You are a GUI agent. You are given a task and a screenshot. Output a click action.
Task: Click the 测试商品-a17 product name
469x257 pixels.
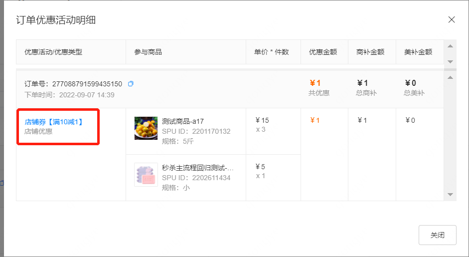click(183, 121)
